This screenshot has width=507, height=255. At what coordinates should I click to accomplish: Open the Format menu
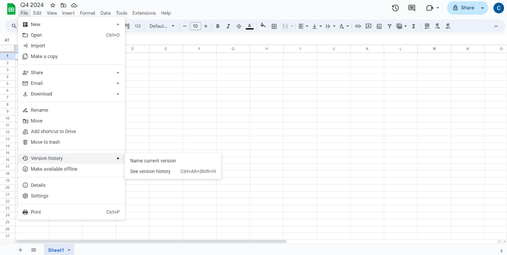[x=88, y=13]
